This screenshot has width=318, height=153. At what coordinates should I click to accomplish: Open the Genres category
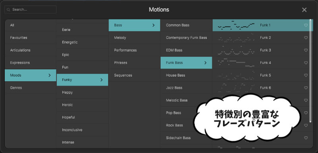(31, 88)
